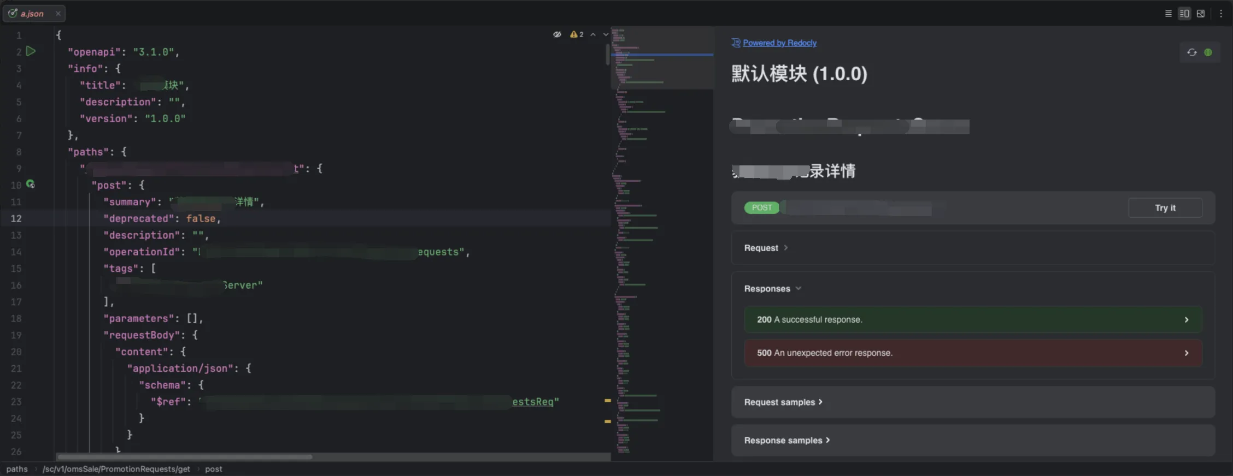Close the a.json tab
Image resolution: width=1233 pixels, height=476 pixels.
[x=58, y=14]
